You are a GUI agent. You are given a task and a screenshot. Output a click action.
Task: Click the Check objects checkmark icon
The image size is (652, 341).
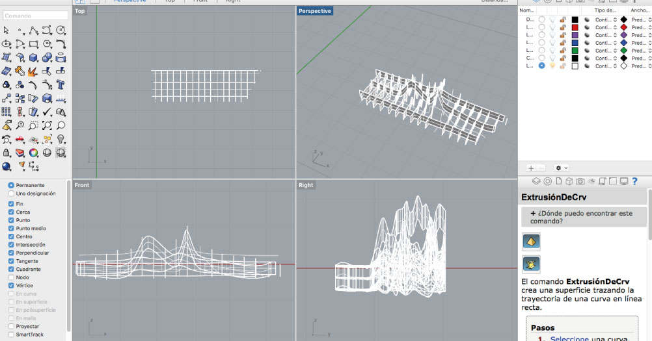(47, 112)
